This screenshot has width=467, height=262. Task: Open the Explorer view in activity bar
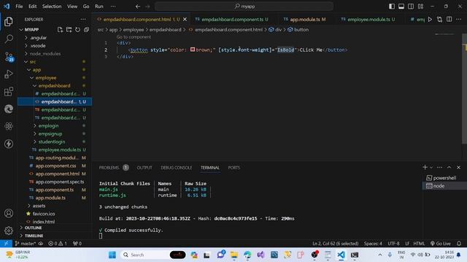click(9, 21)
